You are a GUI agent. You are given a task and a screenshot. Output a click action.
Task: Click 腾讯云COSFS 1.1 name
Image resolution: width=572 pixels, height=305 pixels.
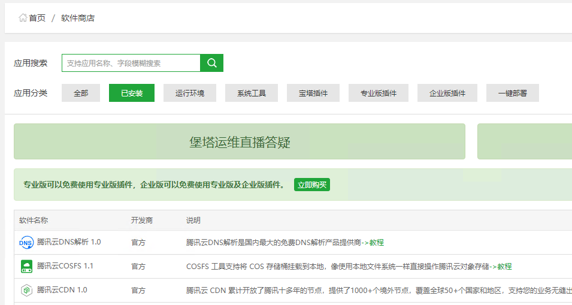pyautogui.click(x=65, y=266)
